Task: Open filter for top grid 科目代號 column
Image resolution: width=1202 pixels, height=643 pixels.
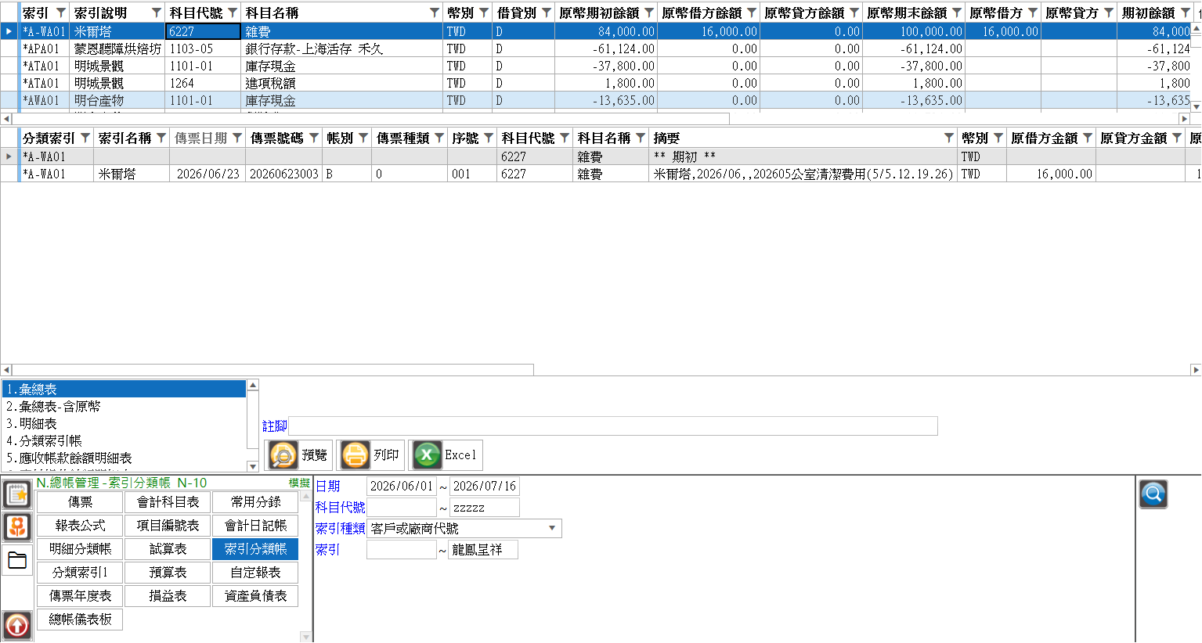Action: [233, 13]
